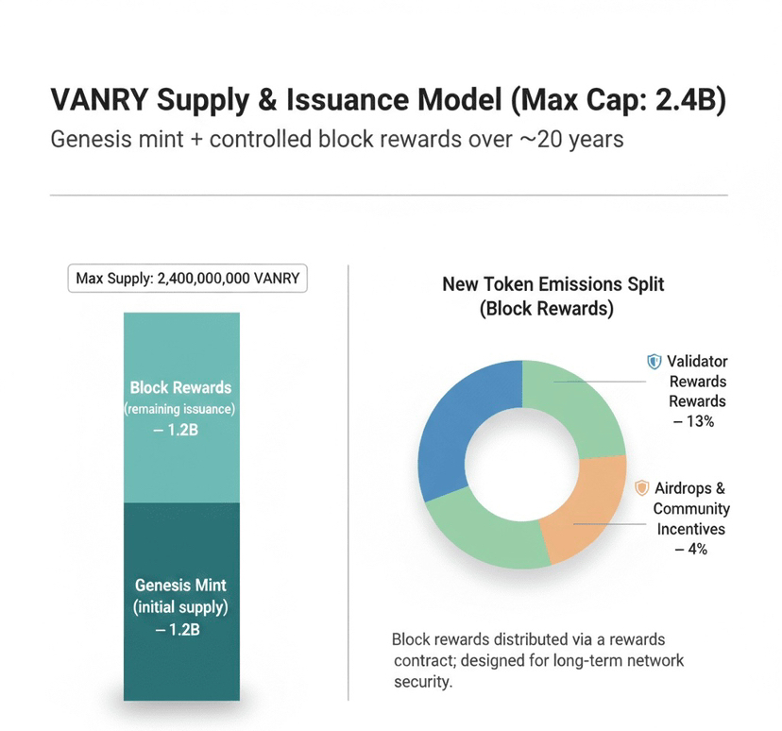The image size is (782, 731).
Task: Click the white center of the donut chart
Action: (x=521, y=463)
